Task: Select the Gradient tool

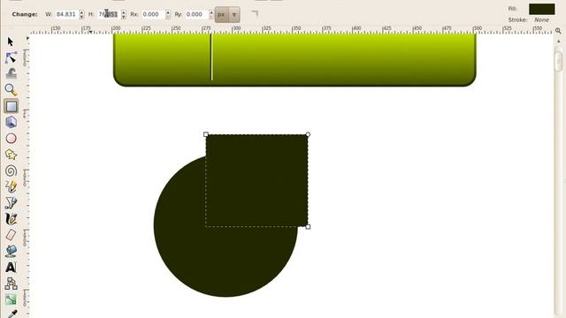Action: coord(11,299)
